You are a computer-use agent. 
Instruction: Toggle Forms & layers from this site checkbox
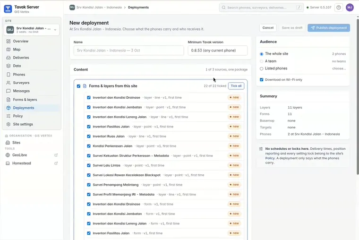78,86
